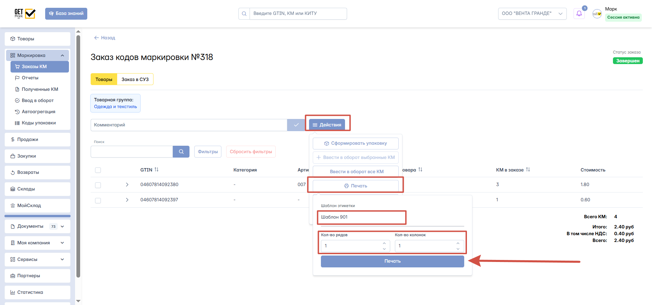
Task: Confirm the comment with the checkmark button
Action: (x=296, y=125)
